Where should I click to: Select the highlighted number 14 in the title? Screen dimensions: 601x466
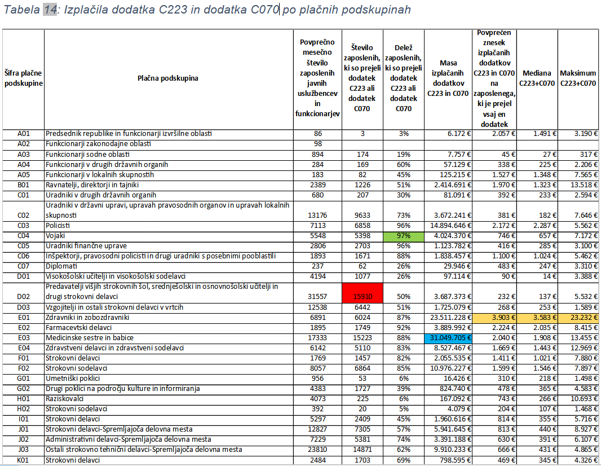click(x=49, y=10)
